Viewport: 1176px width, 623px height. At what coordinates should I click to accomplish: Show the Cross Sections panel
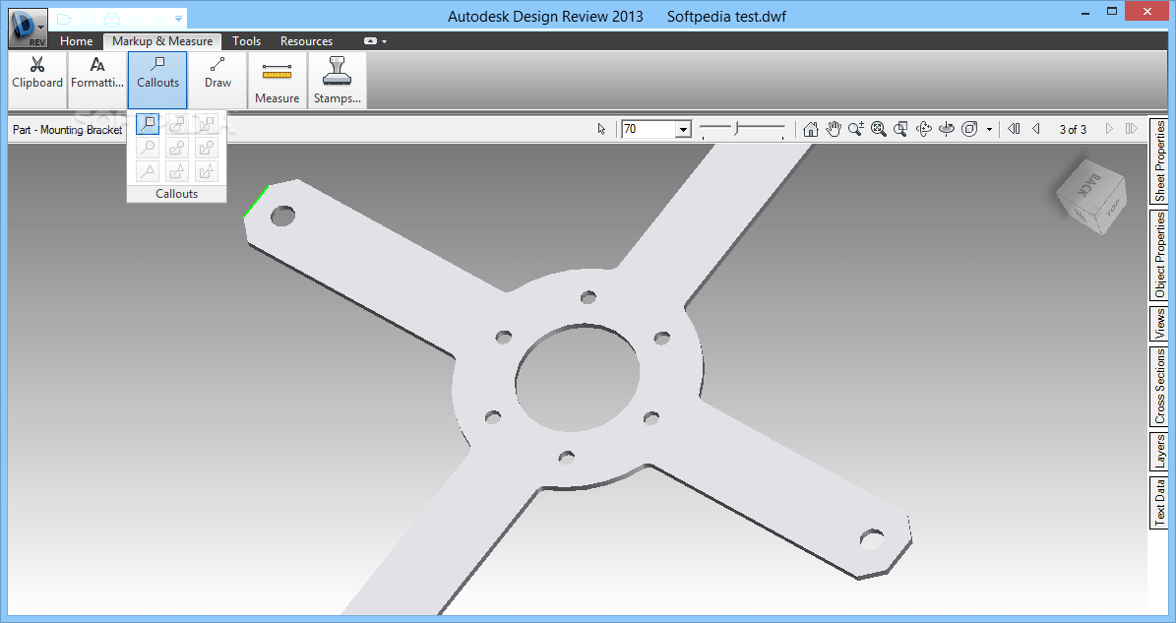(x=1159, y=387)
